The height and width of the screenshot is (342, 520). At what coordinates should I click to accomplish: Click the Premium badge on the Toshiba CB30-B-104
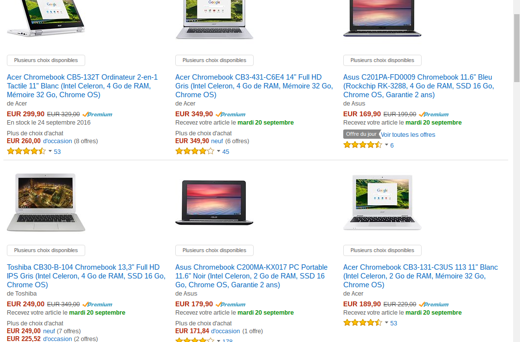[x=97, y=304]
